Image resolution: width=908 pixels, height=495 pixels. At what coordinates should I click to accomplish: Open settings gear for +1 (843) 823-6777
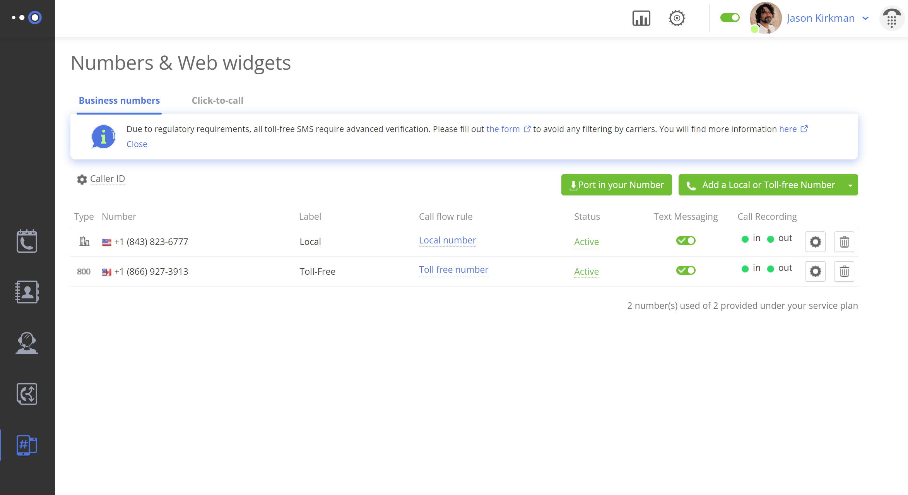tap(815, 242)
